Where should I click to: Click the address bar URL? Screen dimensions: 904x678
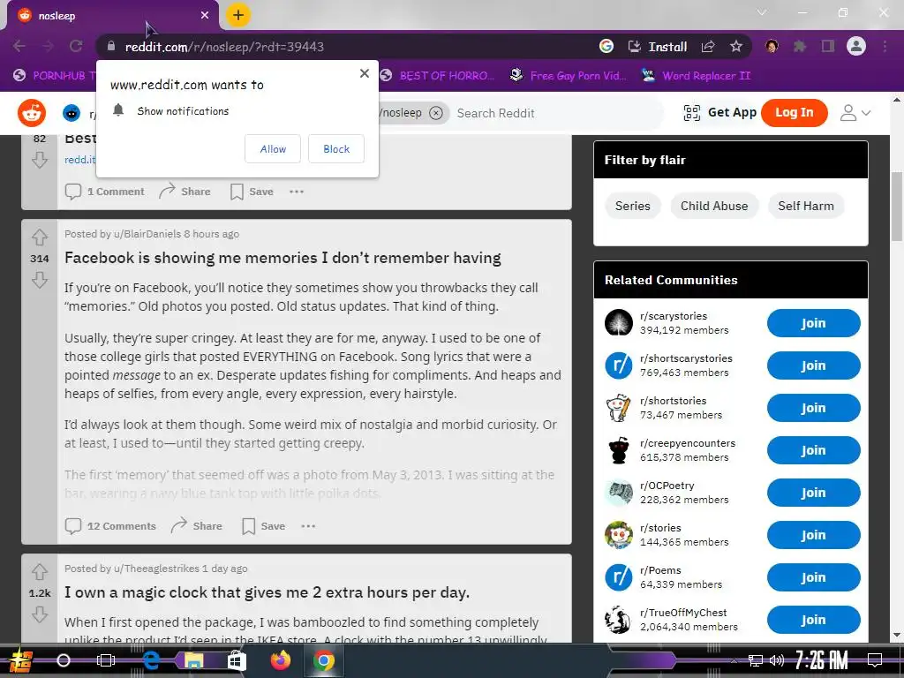pyautogui.click(x=224, y=47)
